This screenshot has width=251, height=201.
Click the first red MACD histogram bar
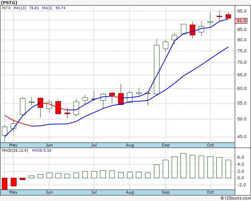coord(5,184)
